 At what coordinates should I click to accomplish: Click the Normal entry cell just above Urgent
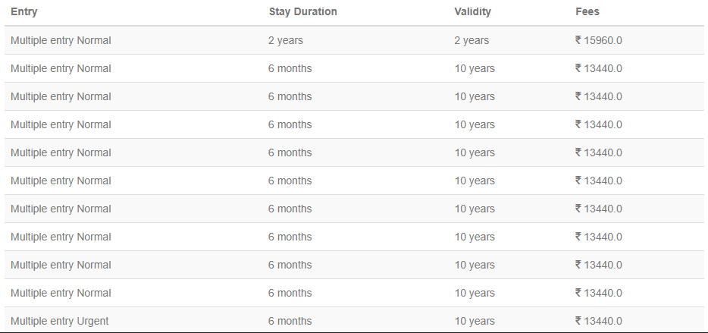point(61,293)
